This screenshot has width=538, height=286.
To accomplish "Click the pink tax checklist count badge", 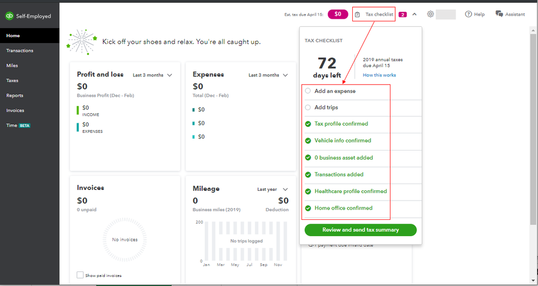I will [402, 15].
